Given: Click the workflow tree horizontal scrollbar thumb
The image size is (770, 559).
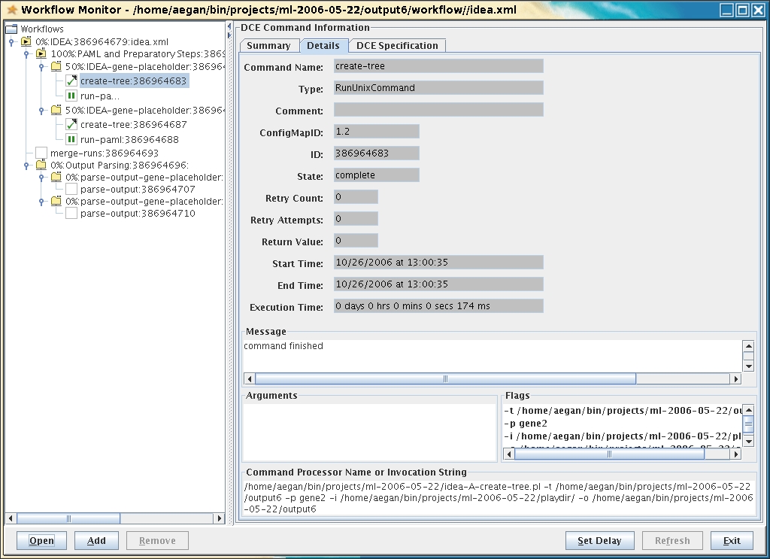Looking at the screenshot, I should [x=68, y=518].
